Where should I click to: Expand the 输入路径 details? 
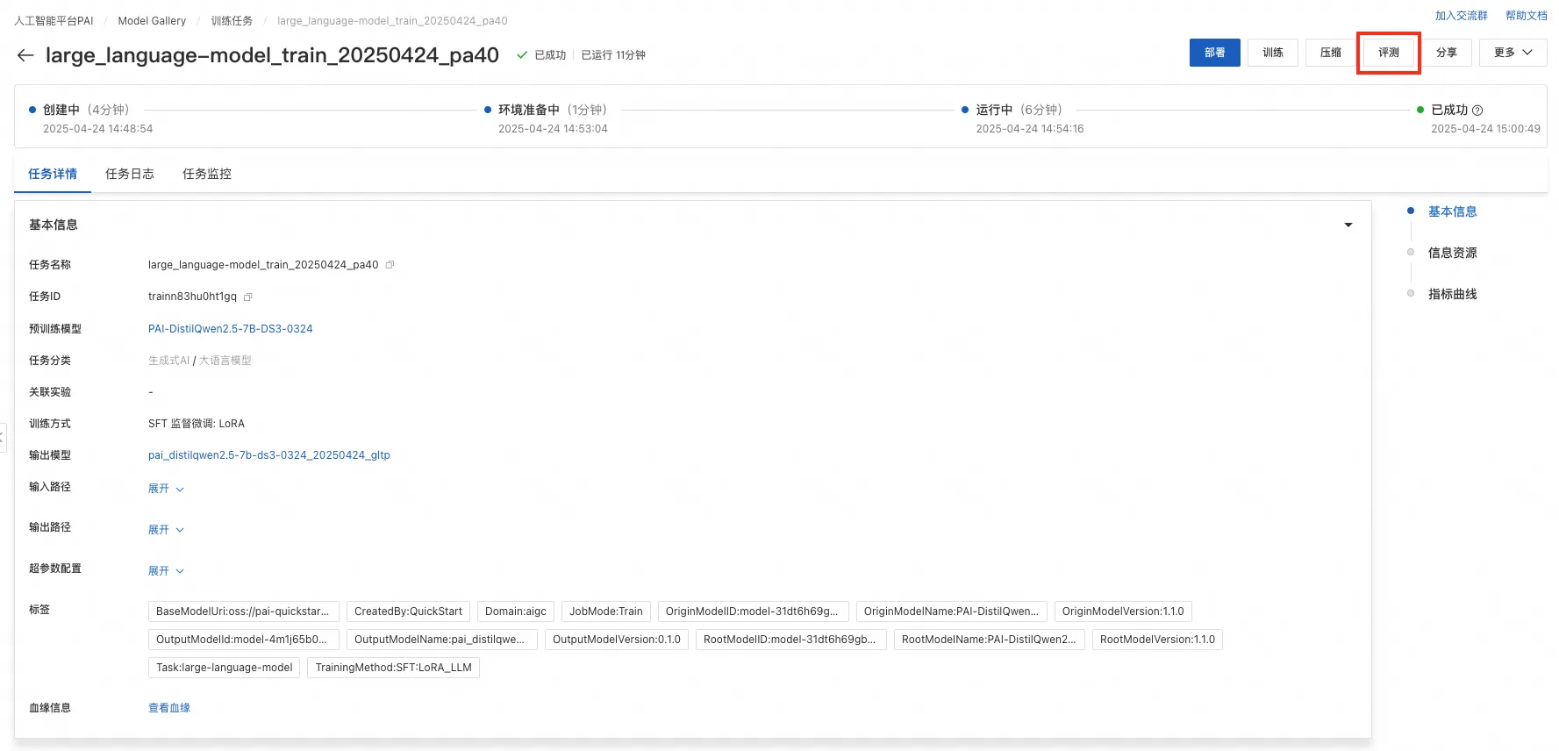[166, 489]
